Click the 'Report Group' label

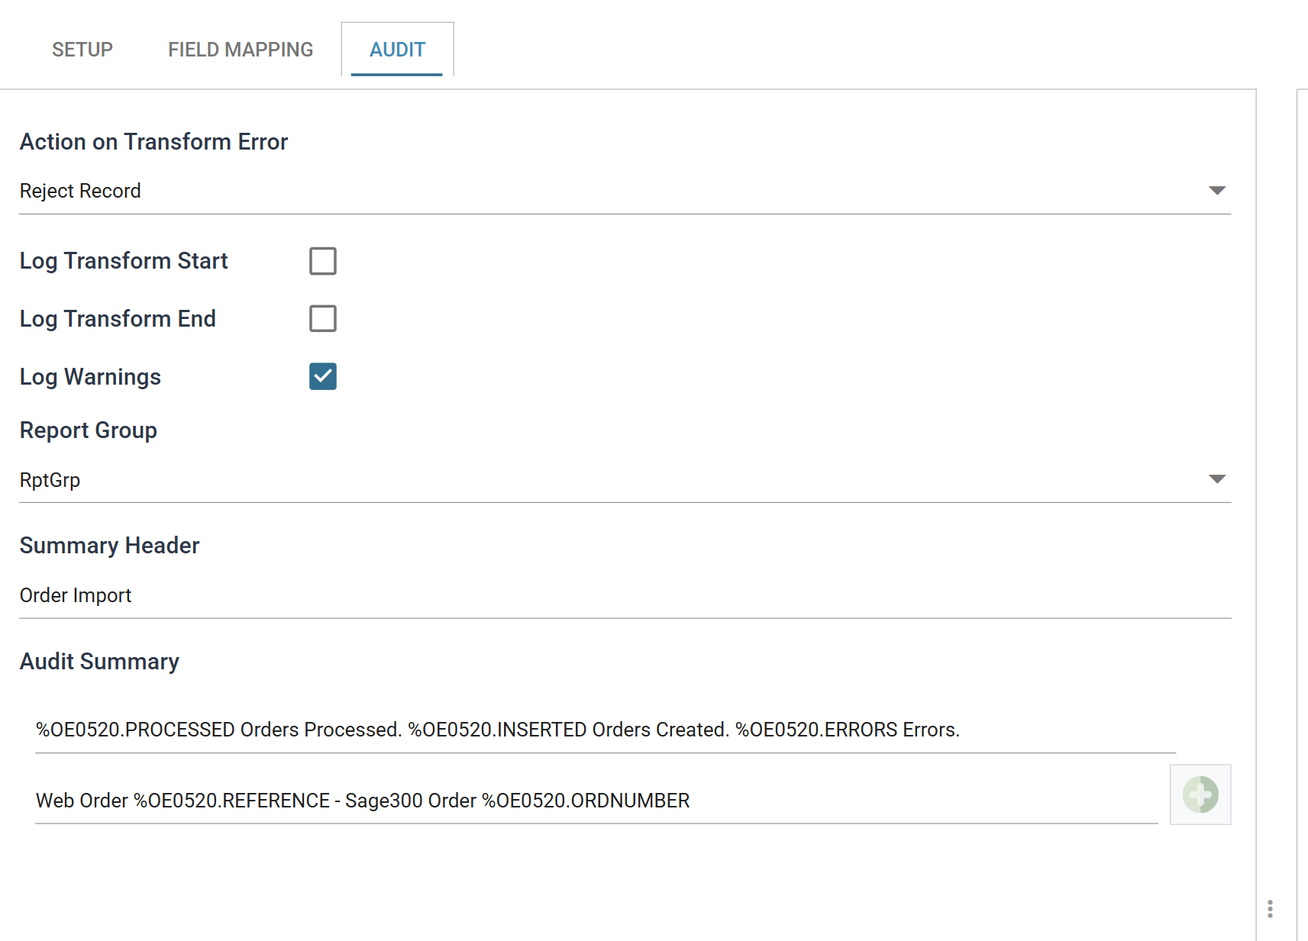click(x=89, y=430)
